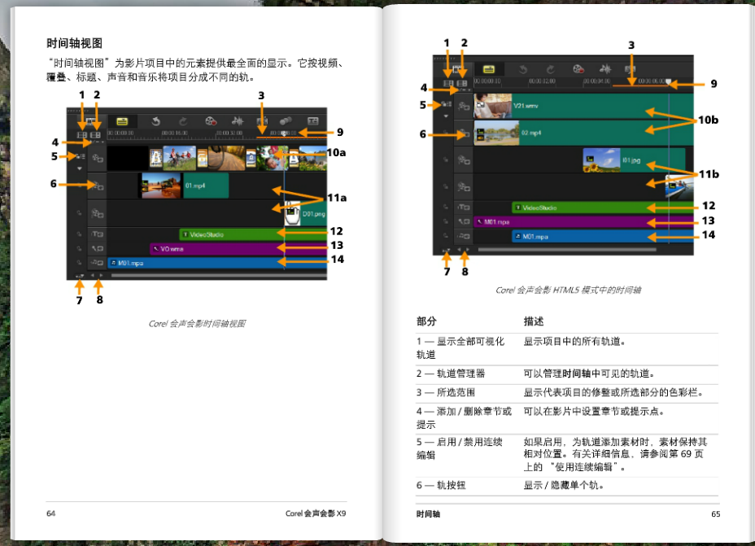The image size is (755, 546).
Task: Click Redo arrow in HTML5 timeline toolbar
Action: coord(550,69)
